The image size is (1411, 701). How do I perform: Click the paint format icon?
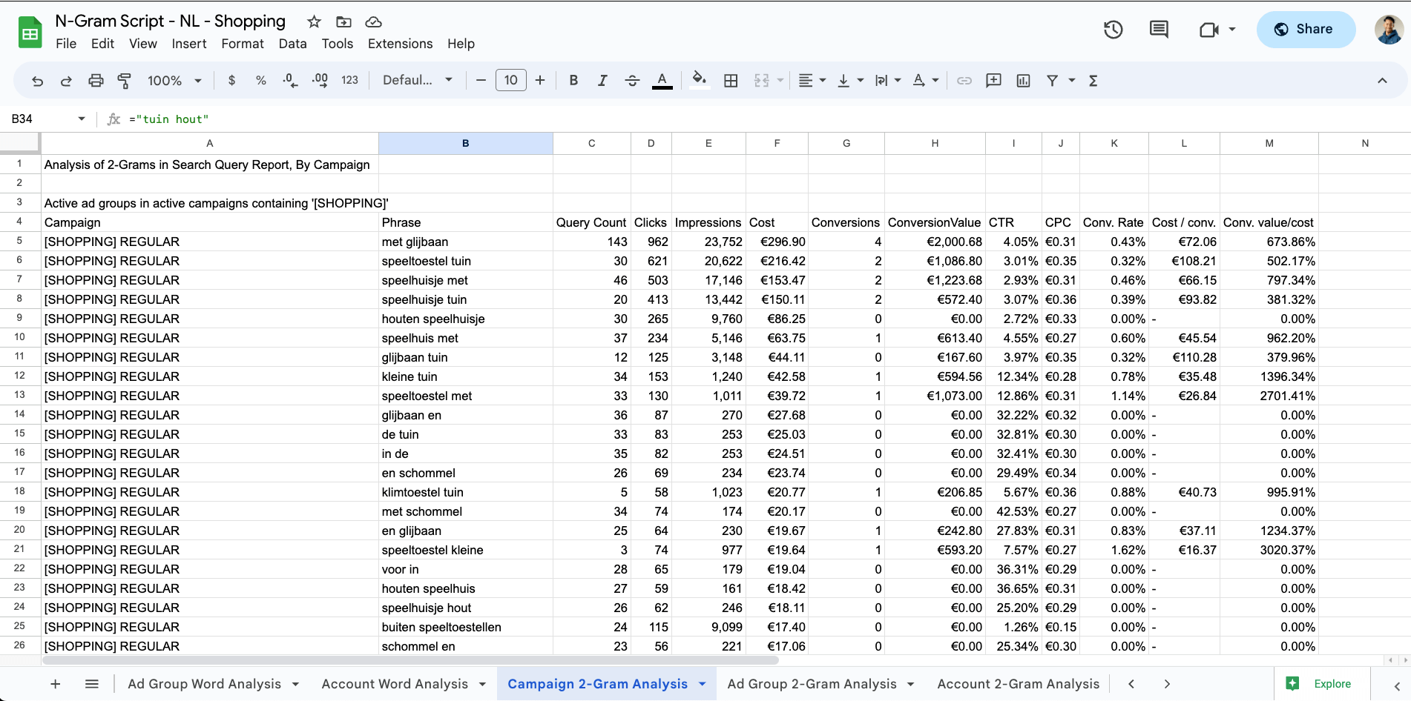point(125,81)
